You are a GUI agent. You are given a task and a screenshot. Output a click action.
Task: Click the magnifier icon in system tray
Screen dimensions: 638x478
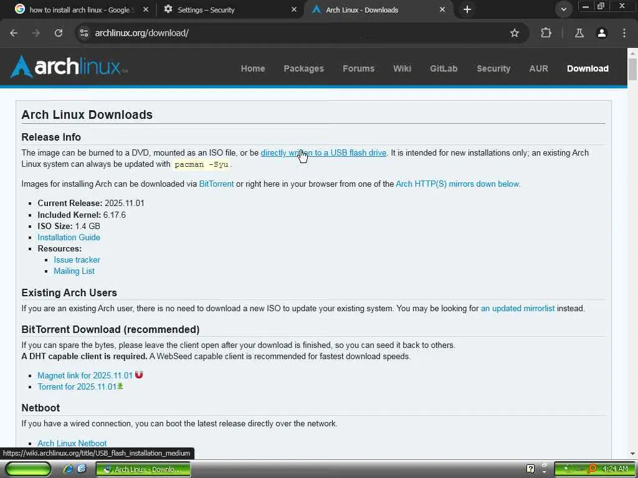click(592, 469)
